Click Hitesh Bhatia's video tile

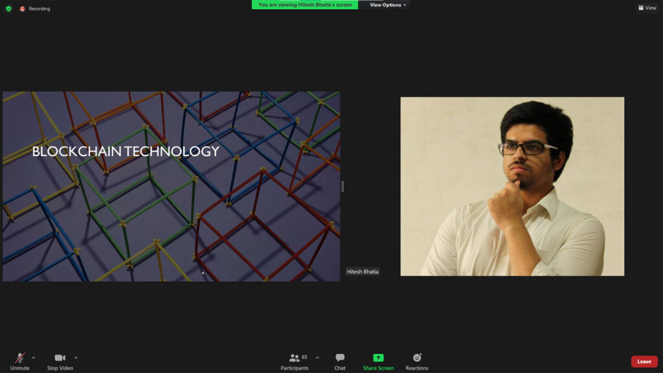pos(512,186)
